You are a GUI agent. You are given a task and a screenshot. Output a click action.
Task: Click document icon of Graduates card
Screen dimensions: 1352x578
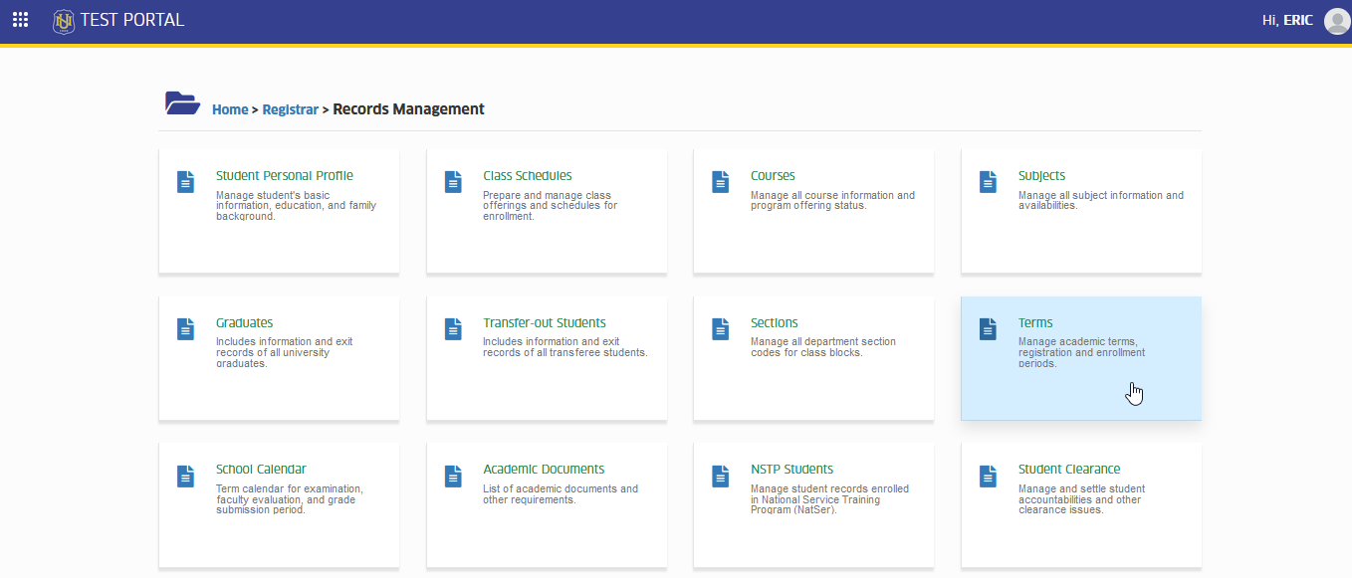click(x=185, y=329)
